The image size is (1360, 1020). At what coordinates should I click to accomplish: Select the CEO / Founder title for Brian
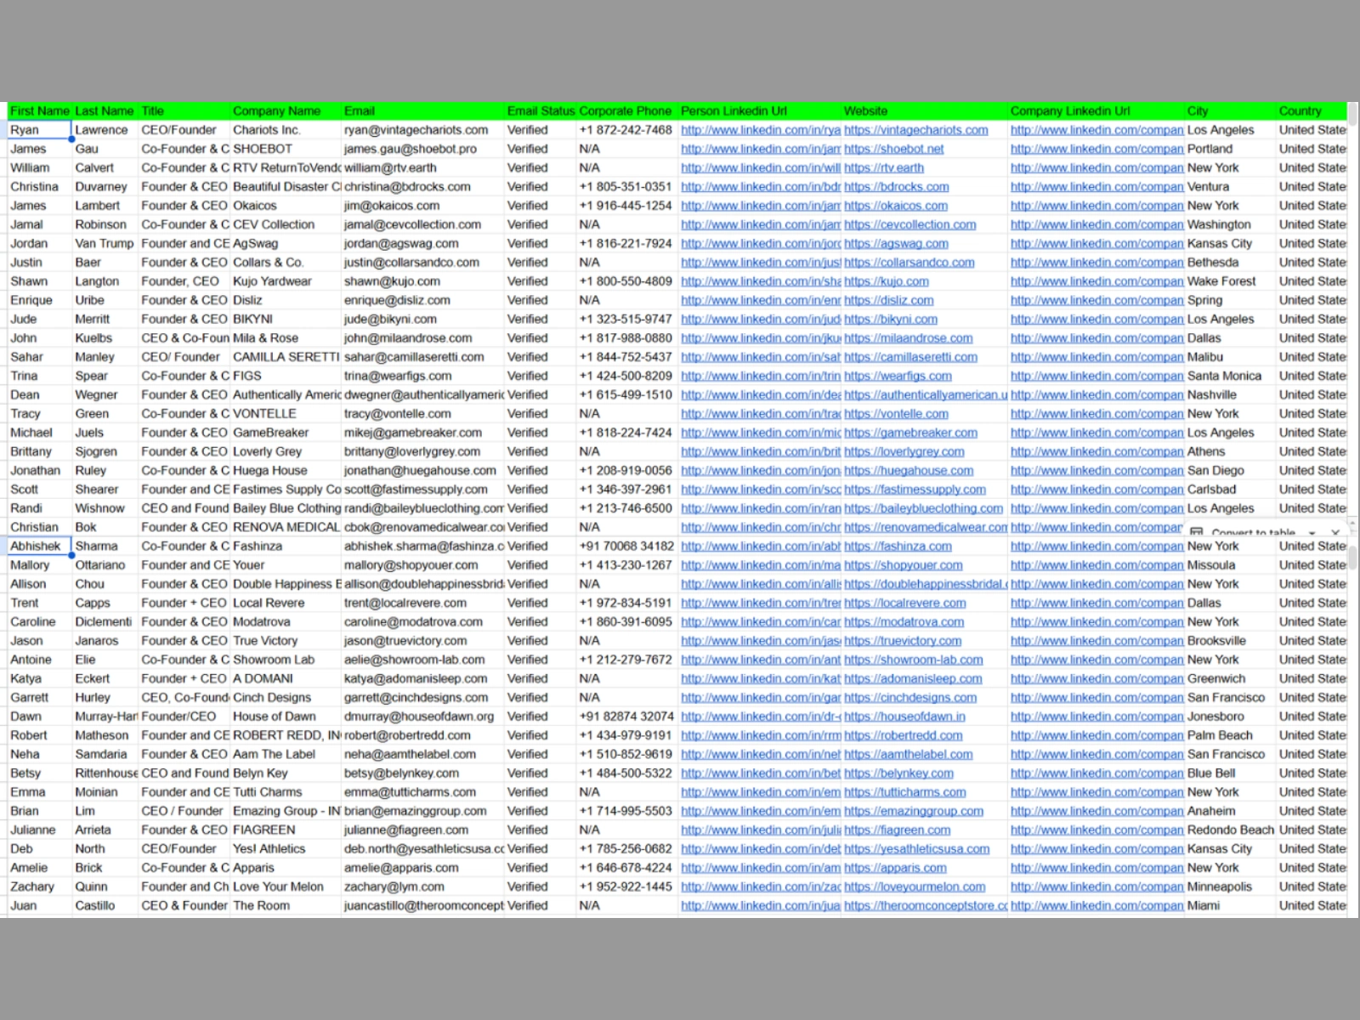point(184,811)
